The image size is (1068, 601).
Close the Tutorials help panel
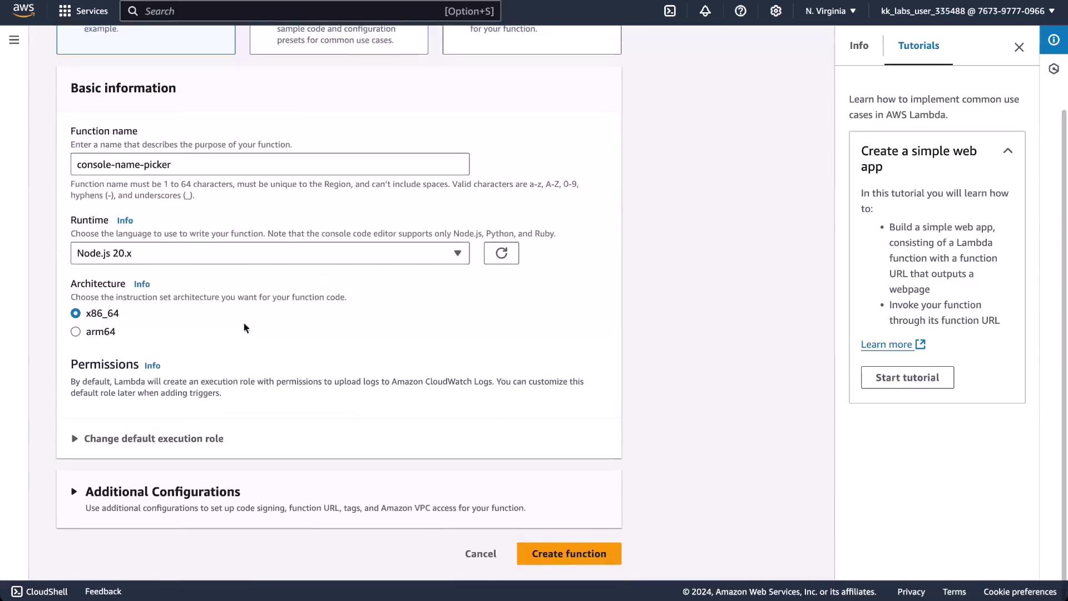point(1019,47)
